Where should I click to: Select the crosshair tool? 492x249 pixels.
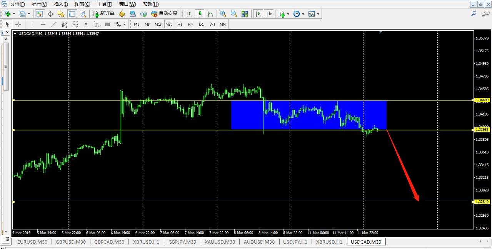[18, 24]
